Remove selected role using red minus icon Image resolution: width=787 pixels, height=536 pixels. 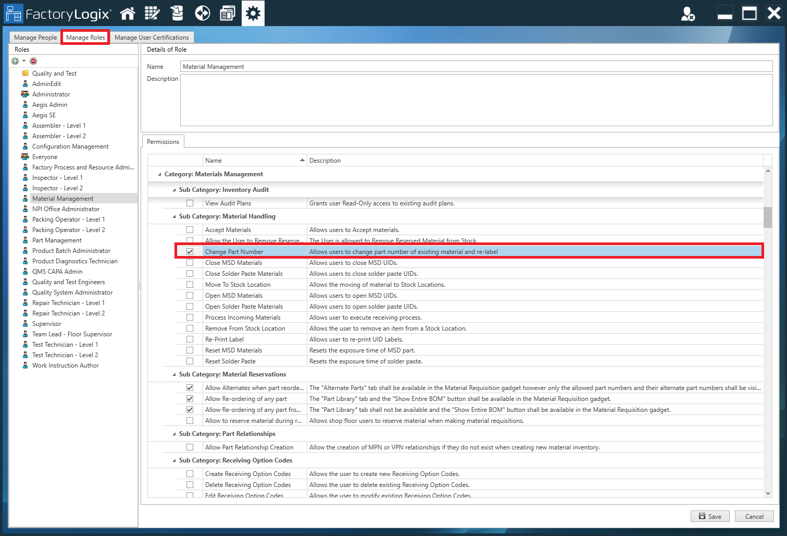(33, 61)
